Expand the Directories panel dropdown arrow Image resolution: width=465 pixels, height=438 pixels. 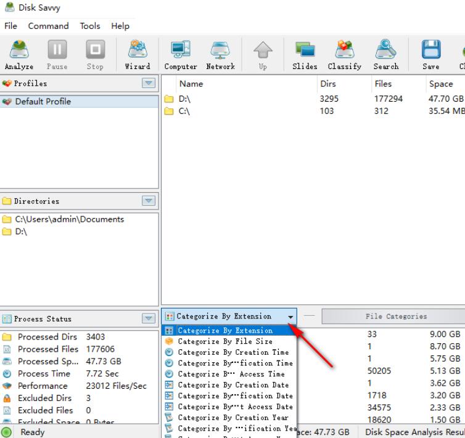pyautogui.click(x=149, y=201)
